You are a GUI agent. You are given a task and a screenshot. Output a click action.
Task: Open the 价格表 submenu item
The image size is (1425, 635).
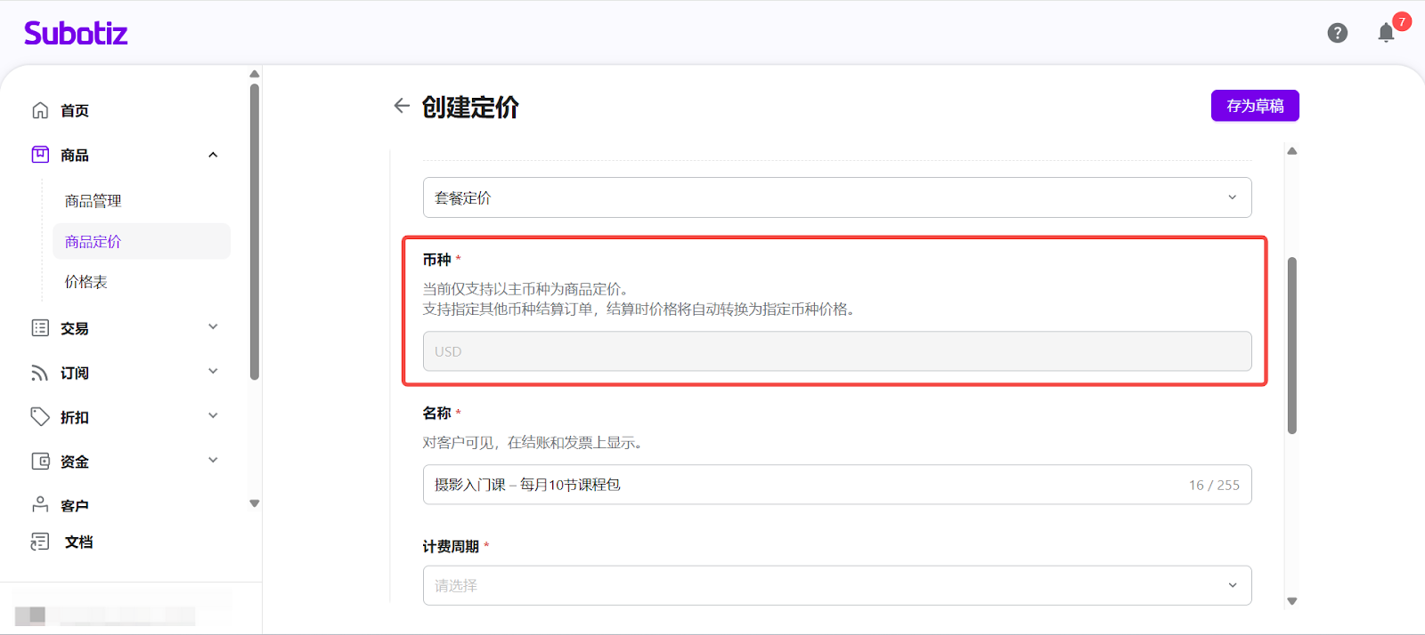pyautogui.click(x=85, y=282)
